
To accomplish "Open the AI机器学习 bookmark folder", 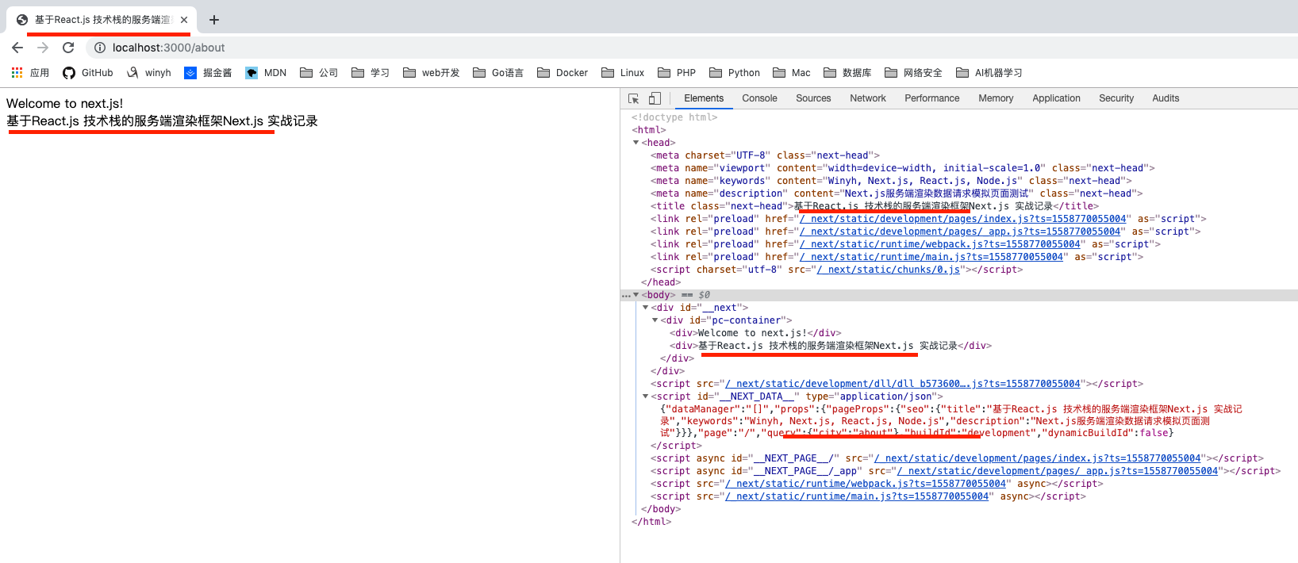I will pos(989,72).
